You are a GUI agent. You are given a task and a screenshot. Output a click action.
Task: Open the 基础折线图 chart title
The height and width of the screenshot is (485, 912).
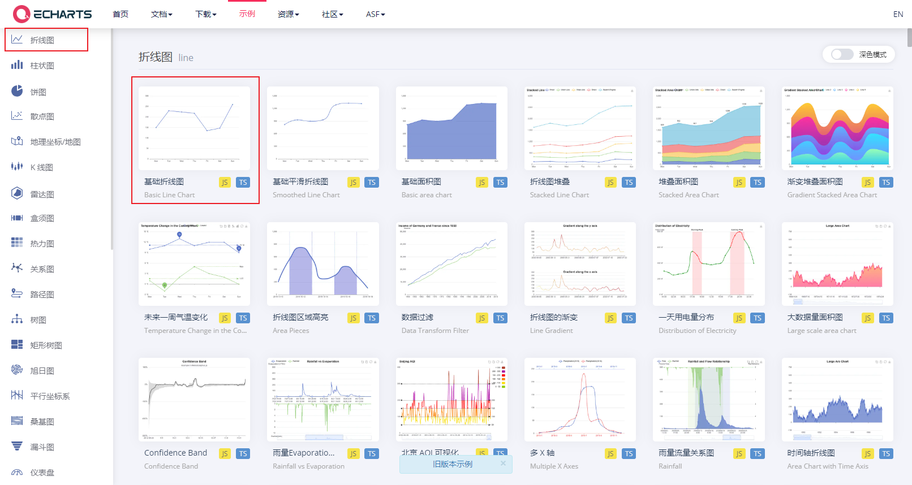[164, 181]
